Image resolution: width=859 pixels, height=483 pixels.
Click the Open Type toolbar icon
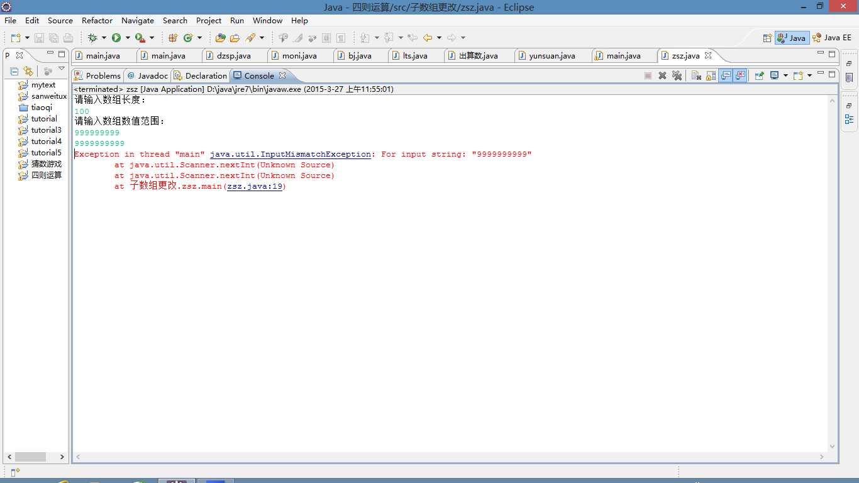pos(220,38)
